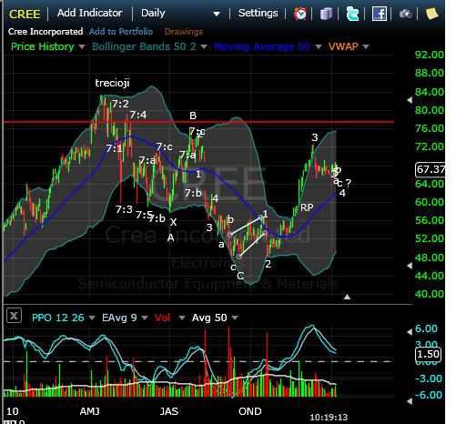466x424 pixels.
Task: Click the Add to Portfolio link
Action: pyautogui.click(x=121, y=32)
